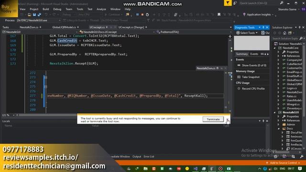Click the Save All icon
306x172 pixels.
tap(39, 15)
